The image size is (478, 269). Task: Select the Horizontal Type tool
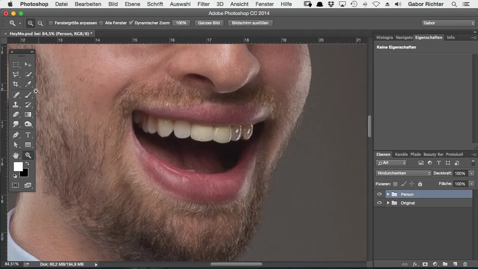28,134
